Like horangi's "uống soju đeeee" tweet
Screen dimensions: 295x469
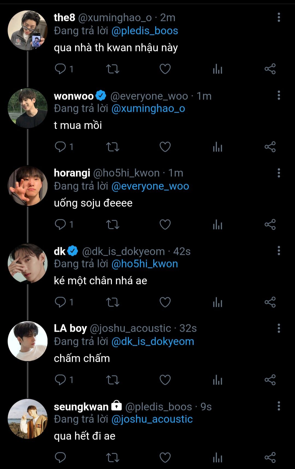tap(165, 225)
